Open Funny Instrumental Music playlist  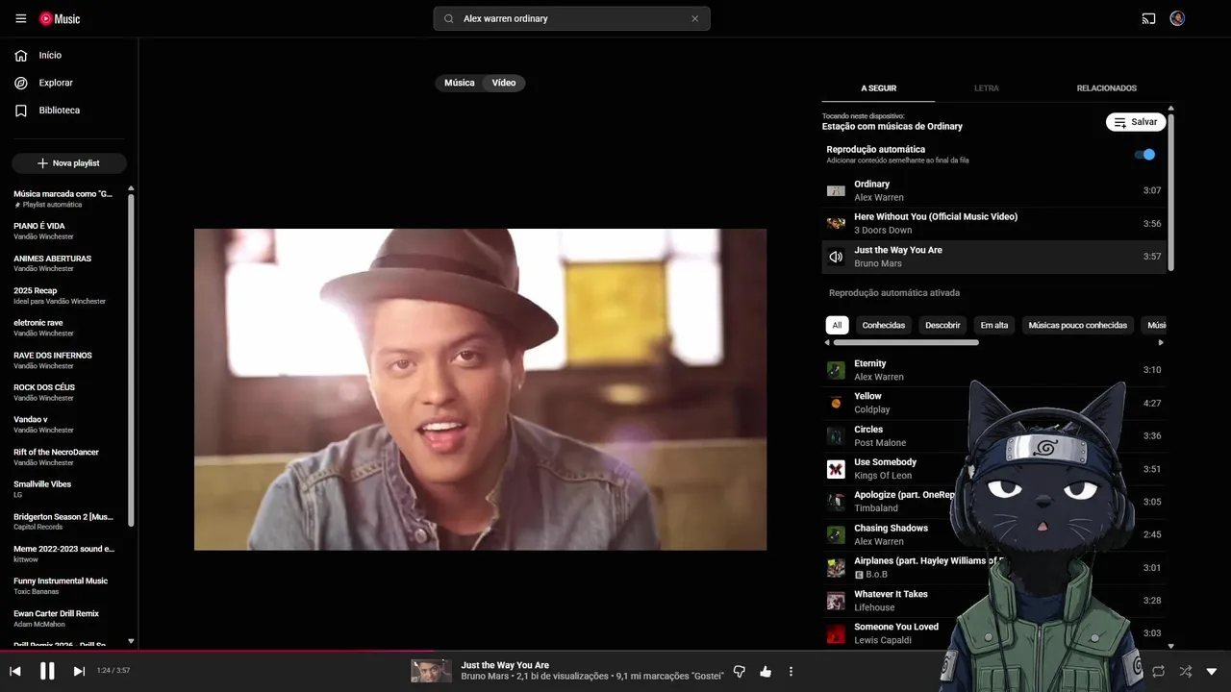click(67, 585)
